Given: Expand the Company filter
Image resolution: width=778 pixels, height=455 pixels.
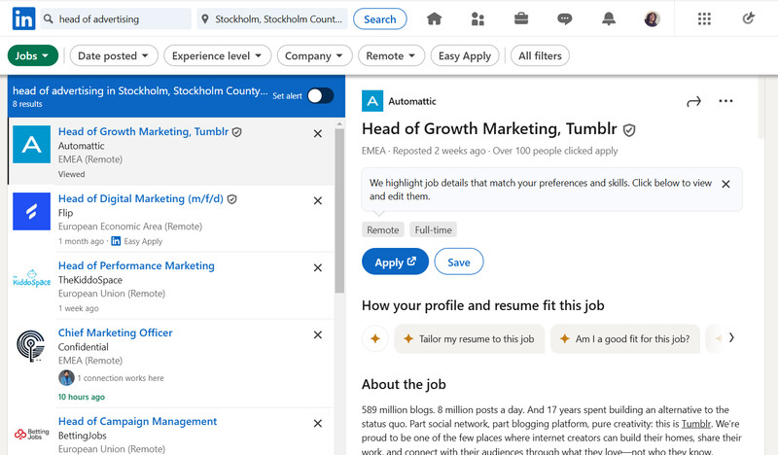Looking at the screenshot, I should pyautogui.click(x=314, y=55).
